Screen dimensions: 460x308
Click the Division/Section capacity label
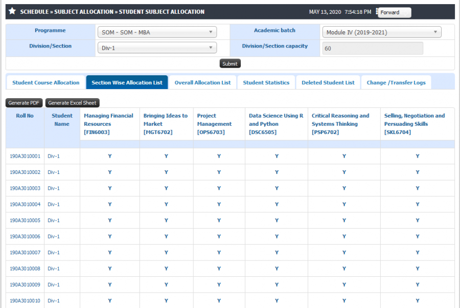coord(274,46)
